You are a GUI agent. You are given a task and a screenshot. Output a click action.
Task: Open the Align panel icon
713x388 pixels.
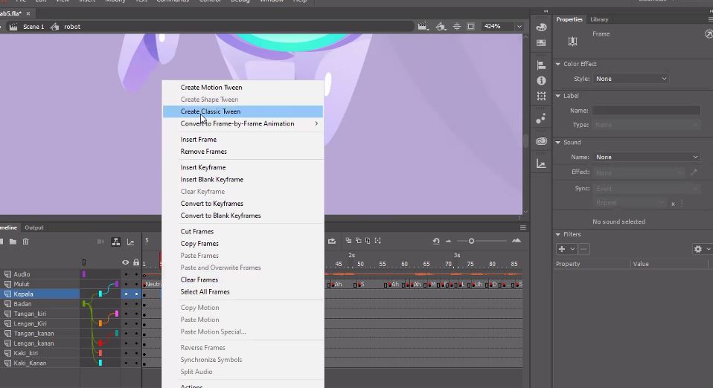pyautogui.click(x=541, y=65)
